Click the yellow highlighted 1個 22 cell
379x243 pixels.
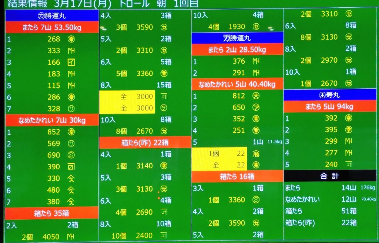point(219,154)
